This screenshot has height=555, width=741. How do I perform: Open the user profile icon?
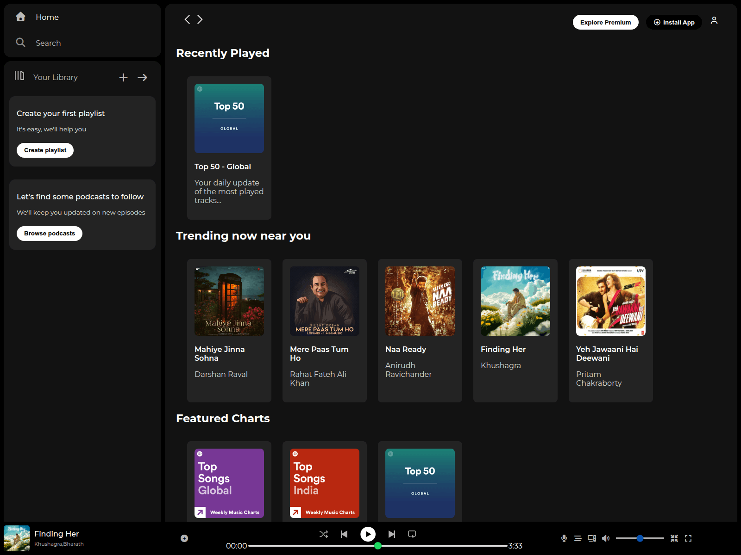pos(714,20)
